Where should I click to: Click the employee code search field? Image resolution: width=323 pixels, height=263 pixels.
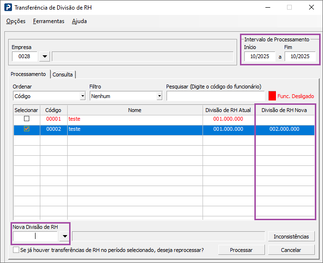(215, 96)
